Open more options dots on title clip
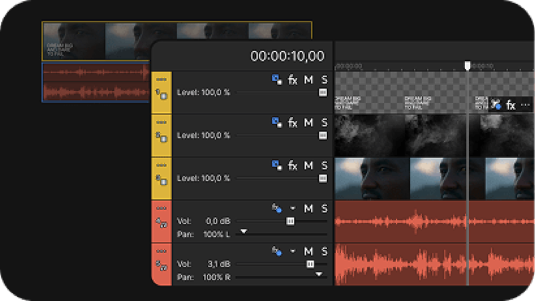This screenshot has width=535, height=301. (526, 105)
